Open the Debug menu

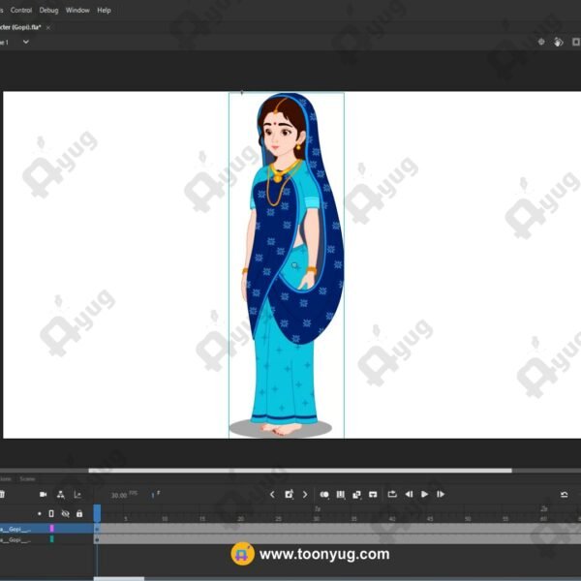[49, 10]
